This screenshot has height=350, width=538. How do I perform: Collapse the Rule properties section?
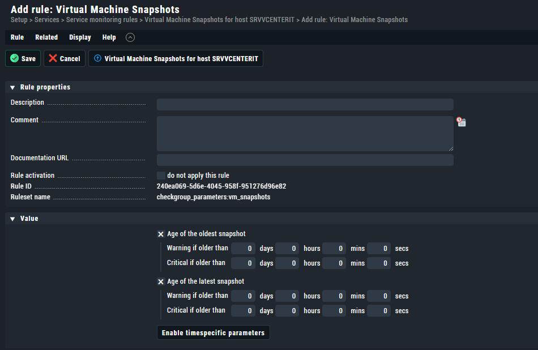click(x=12, y=87)
